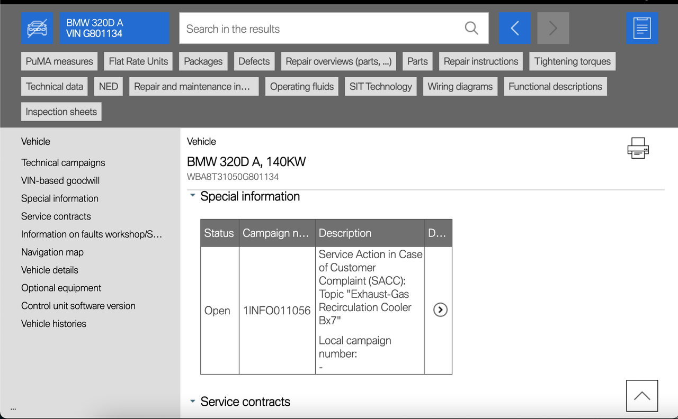Open the clipboard notes icon
Screen dimensions: 678x419
pos(642,29)
